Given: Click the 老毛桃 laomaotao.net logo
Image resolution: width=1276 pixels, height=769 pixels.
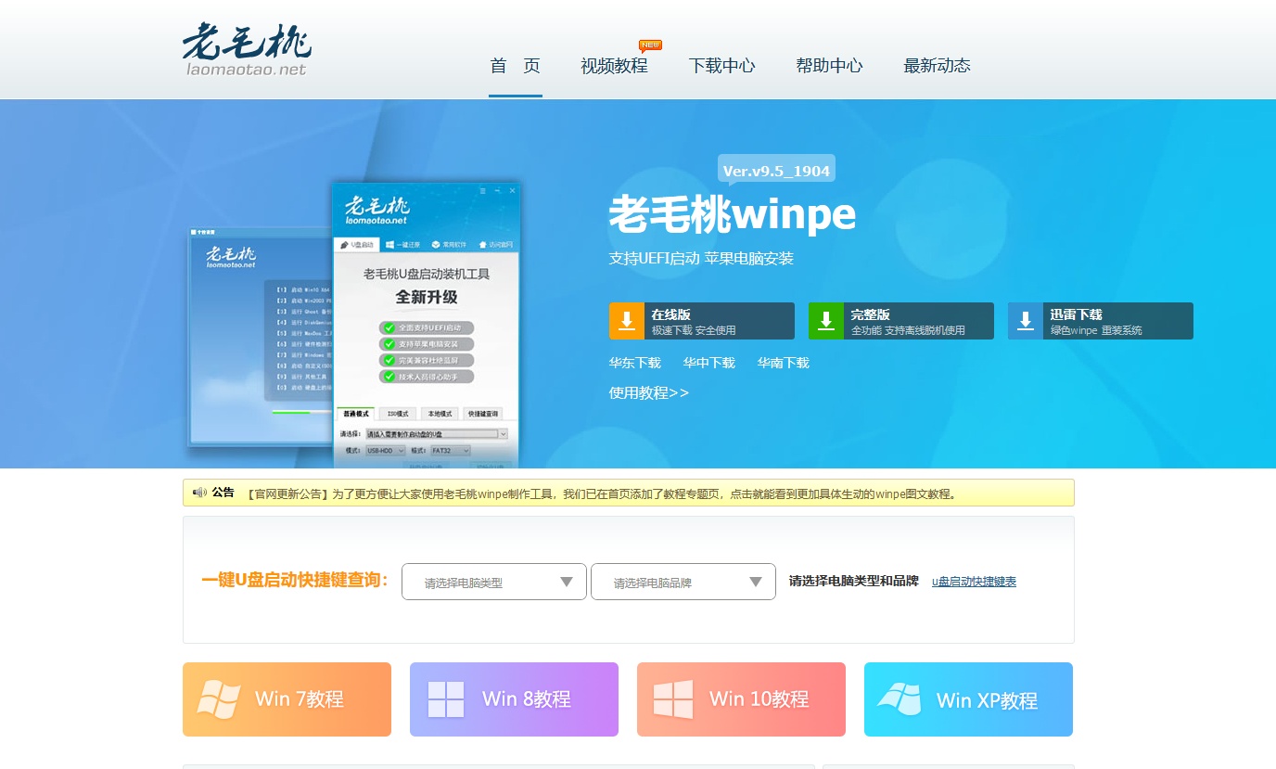Looking at the screenshot, I should point(247,49).
